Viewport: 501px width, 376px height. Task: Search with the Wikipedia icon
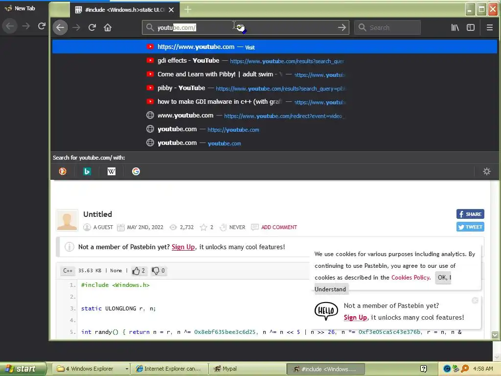click(x=112, y=171)
